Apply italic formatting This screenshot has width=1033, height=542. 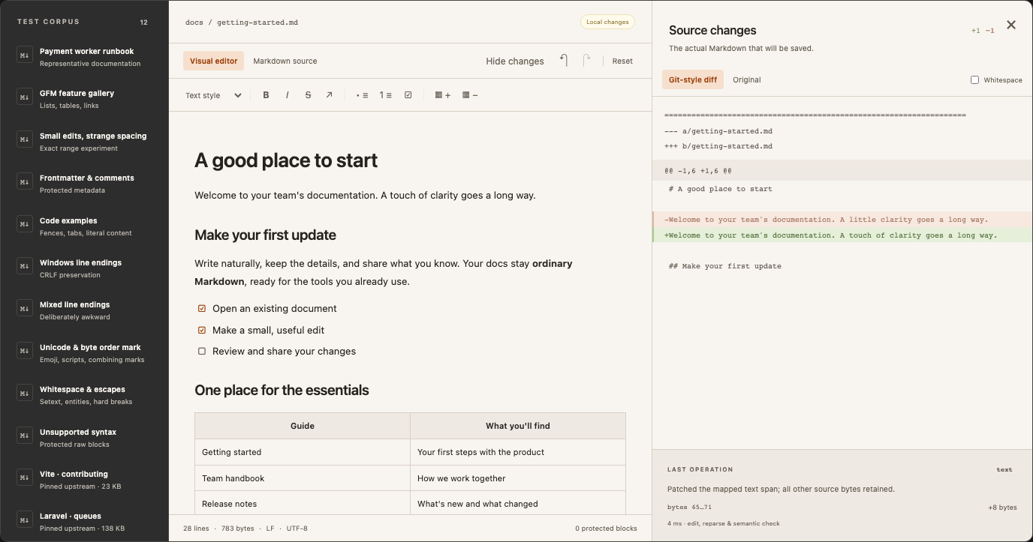click(x=287, y=95)
